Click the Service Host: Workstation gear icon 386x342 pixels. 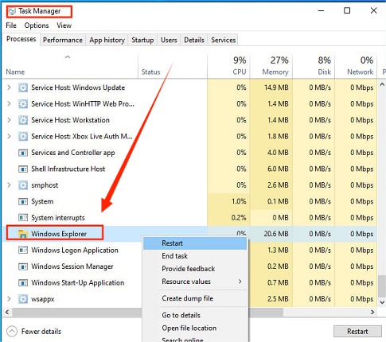[x=23, y=120]
